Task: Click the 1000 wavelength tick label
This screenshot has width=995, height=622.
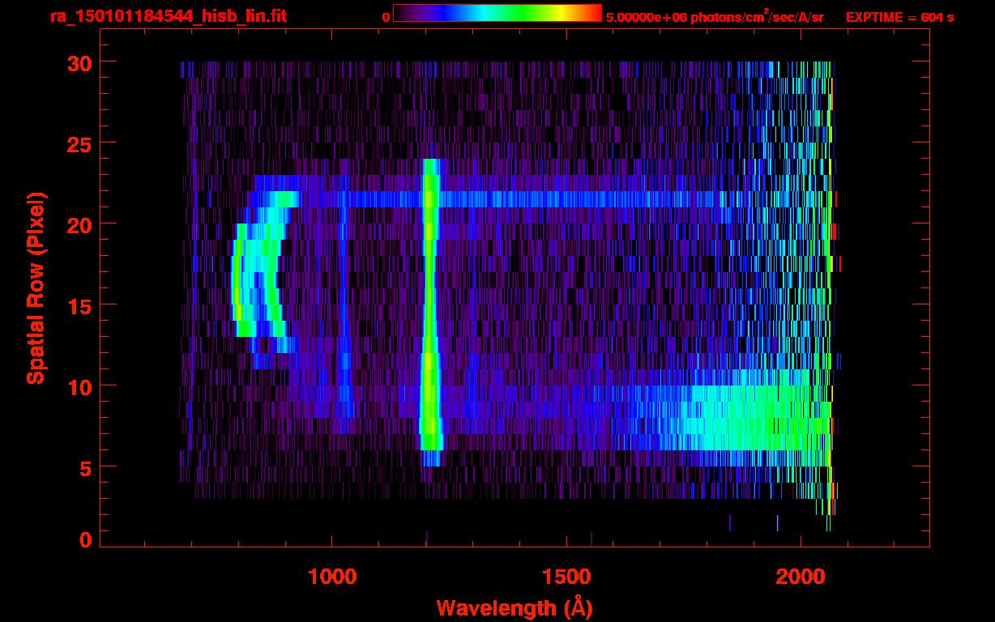Action: [332, 577]
